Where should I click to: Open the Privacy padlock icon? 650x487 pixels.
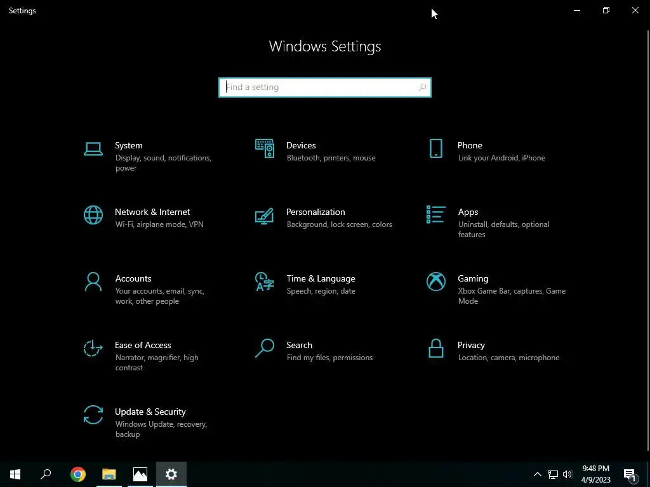(x=435, y=348)
